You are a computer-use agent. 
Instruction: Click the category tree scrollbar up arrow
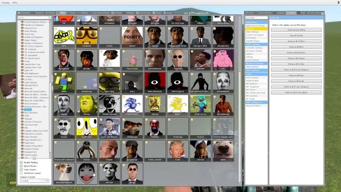point(50,21)
